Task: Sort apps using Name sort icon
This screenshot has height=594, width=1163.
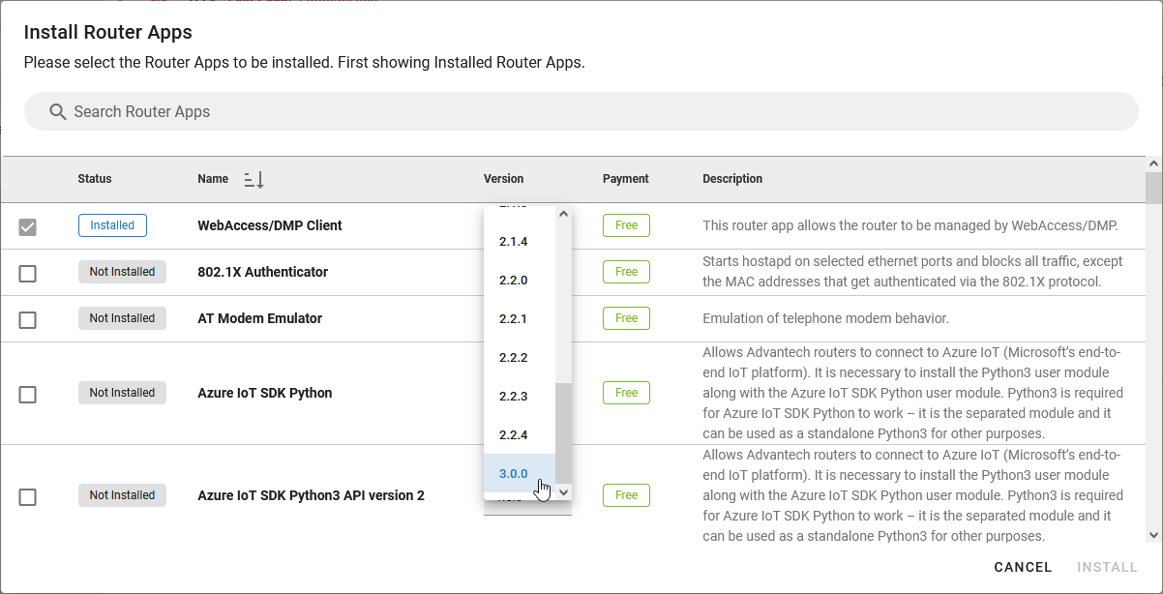Action: [x=253, y=179]
